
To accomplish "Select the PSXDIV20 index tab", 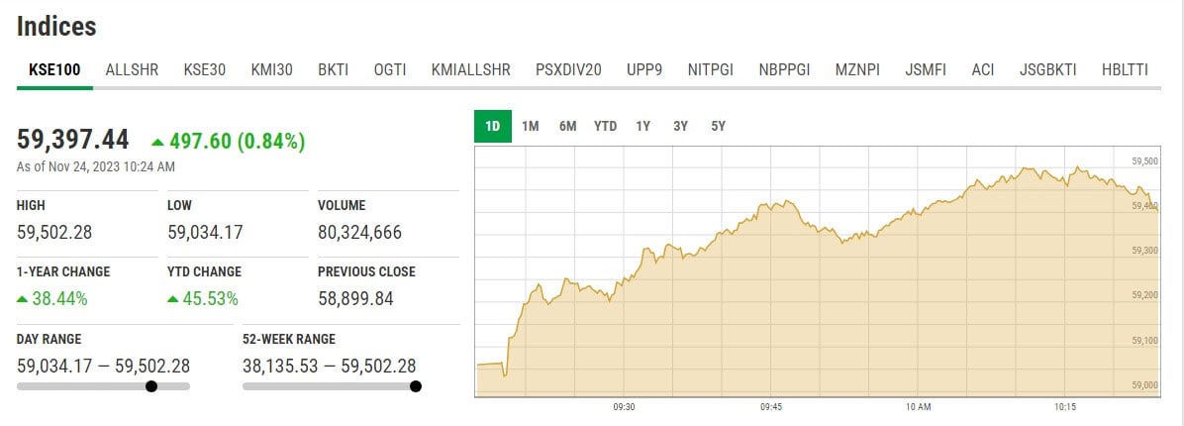I will coord(568,70).
